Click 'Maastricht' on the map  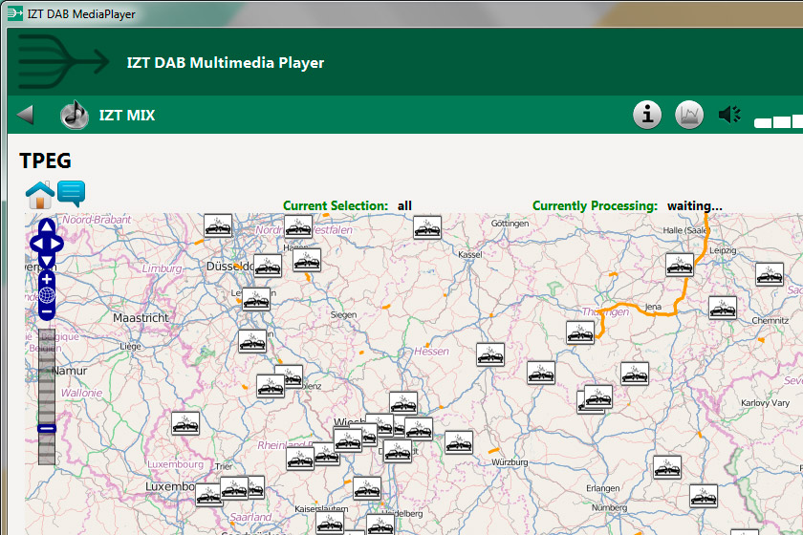tap(141, 318)
